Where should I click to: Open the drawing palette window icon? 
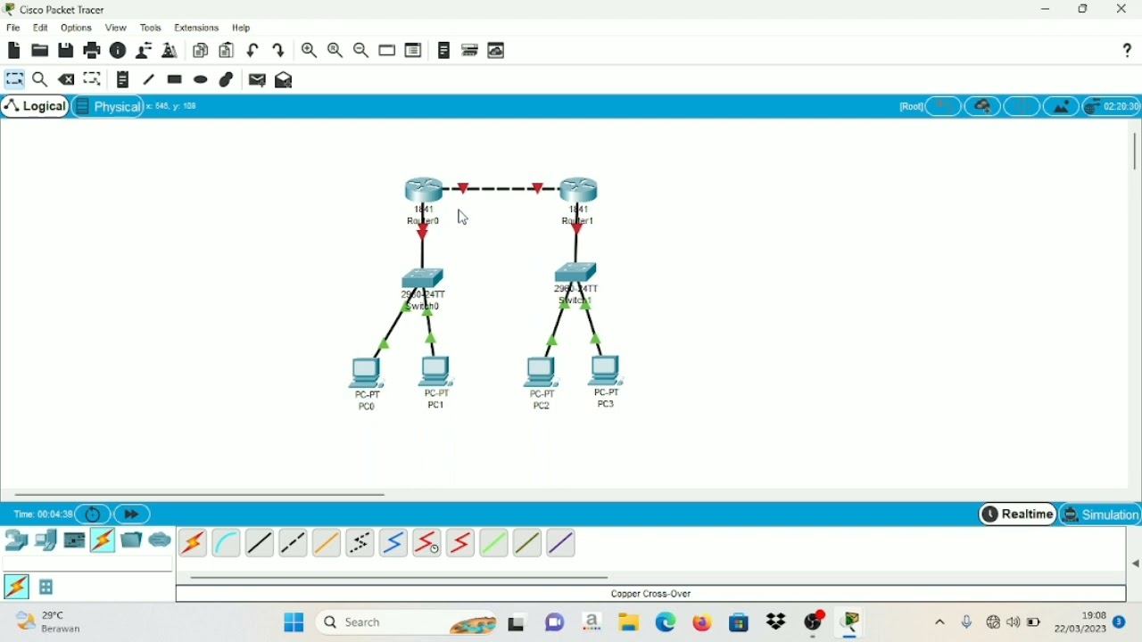click(387, 51)
